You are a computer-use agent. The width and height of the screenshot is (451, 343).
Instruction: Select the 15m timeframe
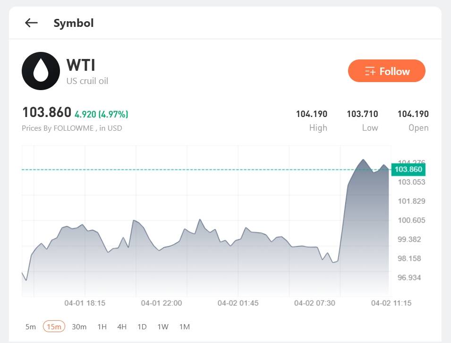click(x=54, y=326)
